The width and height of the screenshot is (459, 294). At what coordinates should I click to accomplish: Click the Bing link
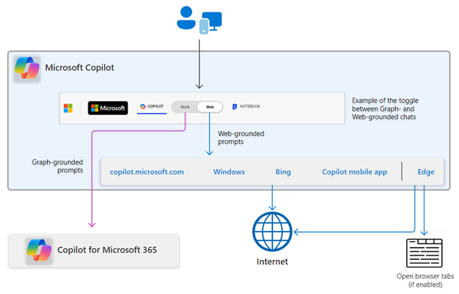click(x=283, y=172)
